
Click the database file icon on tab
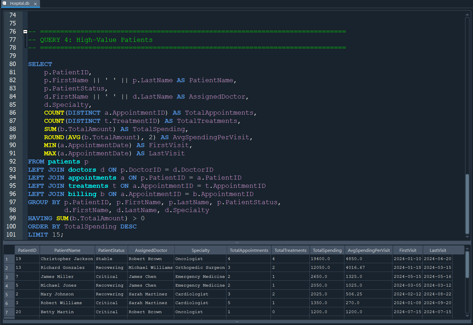[5, 3]
